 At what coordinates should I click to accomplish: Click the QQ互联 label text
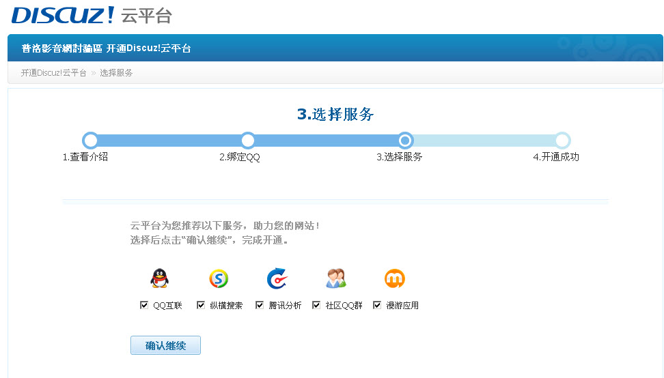tap(167, 305)
